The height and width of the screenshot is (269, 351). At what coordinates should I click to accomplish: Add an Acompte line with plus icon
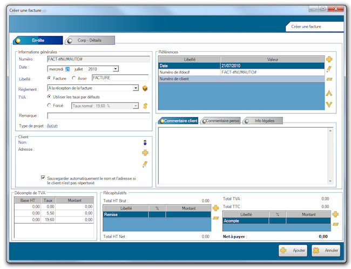335,214
